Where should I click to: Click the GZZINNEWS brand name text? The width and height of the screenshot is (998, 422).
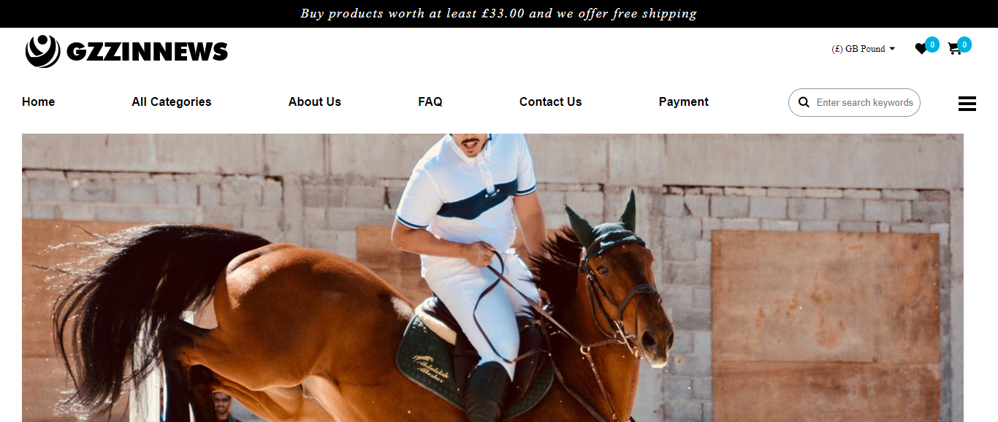coord(147,52)
